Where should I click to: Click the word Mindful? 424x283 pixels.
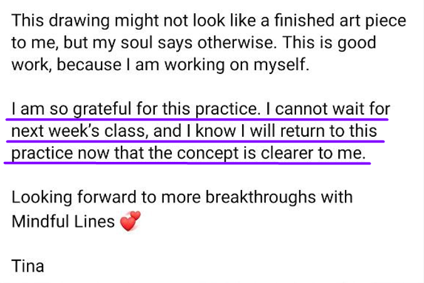(40, 222)
